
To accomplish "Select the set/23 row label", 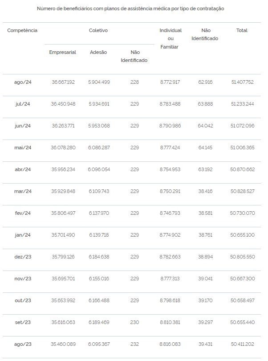I will click(23, 322).
